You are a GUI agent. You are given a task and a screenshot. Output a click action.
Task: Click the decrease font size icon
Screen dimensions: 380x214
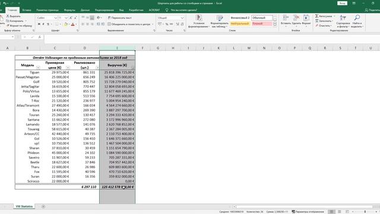coord(75,18)
